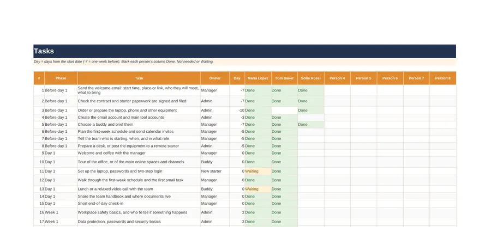Image resolution: width=491 pixels, height=227 pixels.
Task: Select the "Send the welcome email" task cell
Action: coord(139,90)
